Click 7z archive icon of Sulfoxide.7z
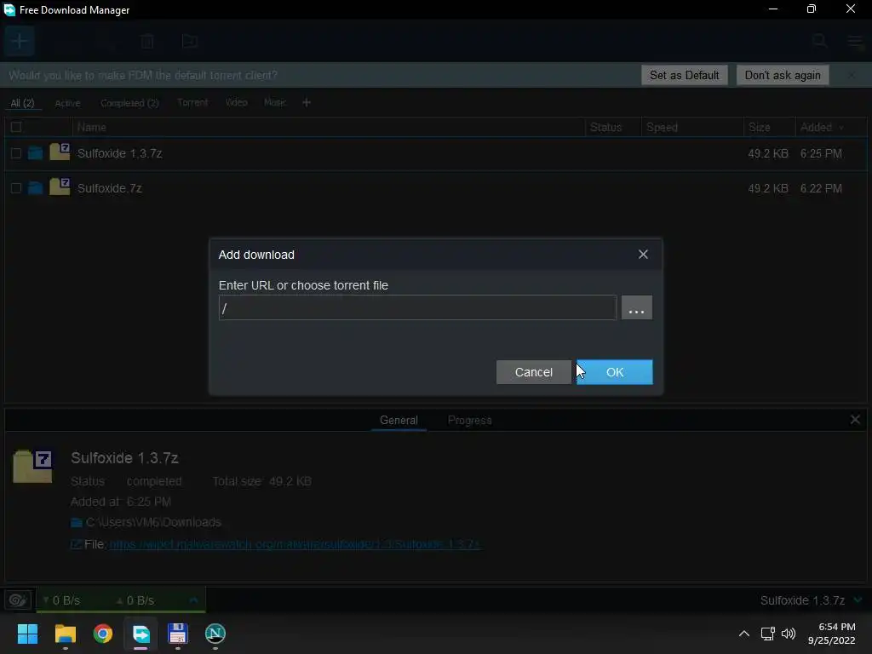This screenshot has height=654, width=872. pos(60,186)
